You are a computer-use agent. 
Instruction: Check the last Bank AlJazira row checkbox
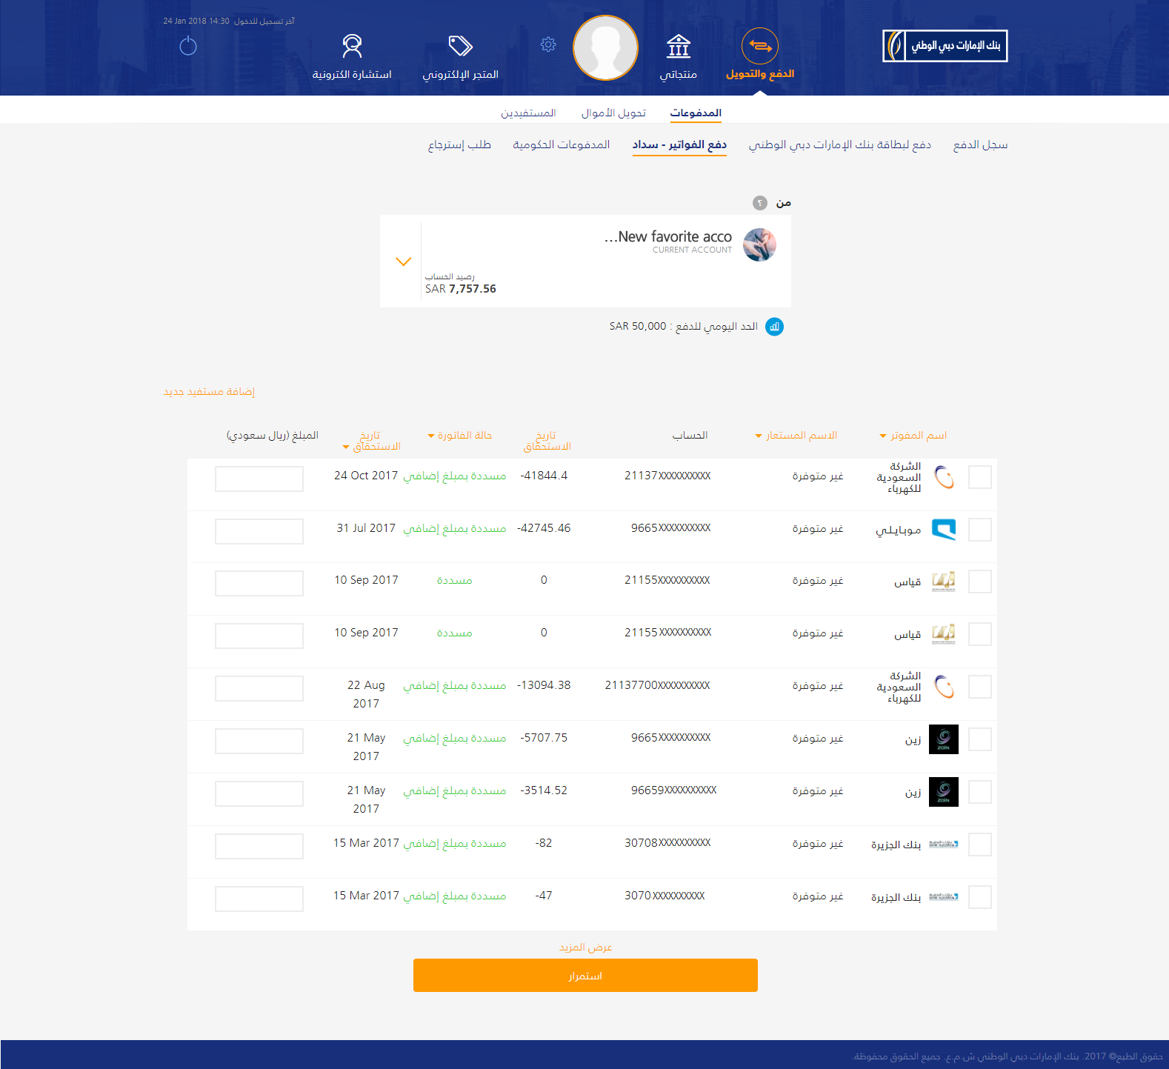point(979,897)
